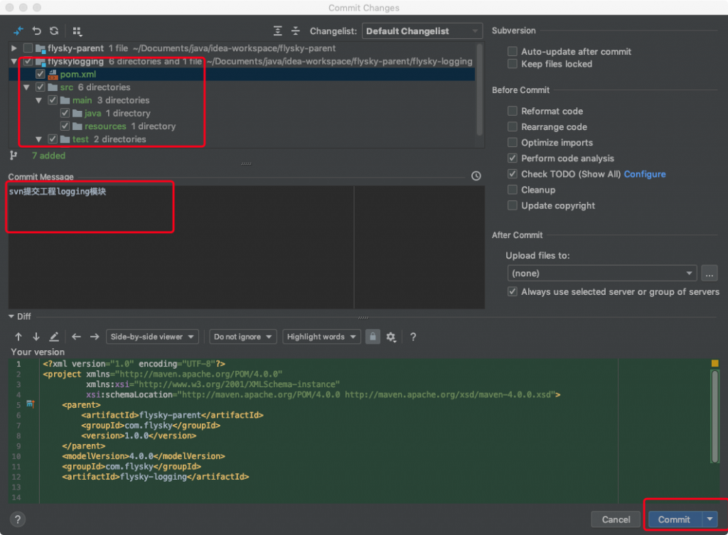
Task: Click the Refresh changes icon
Action: pos(54,31)
